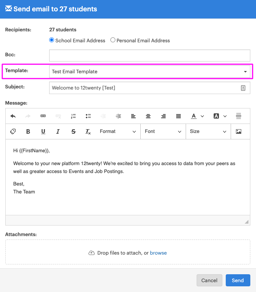Align text right
This screenshot has width=256, height=292.
[x=163, y=116]
